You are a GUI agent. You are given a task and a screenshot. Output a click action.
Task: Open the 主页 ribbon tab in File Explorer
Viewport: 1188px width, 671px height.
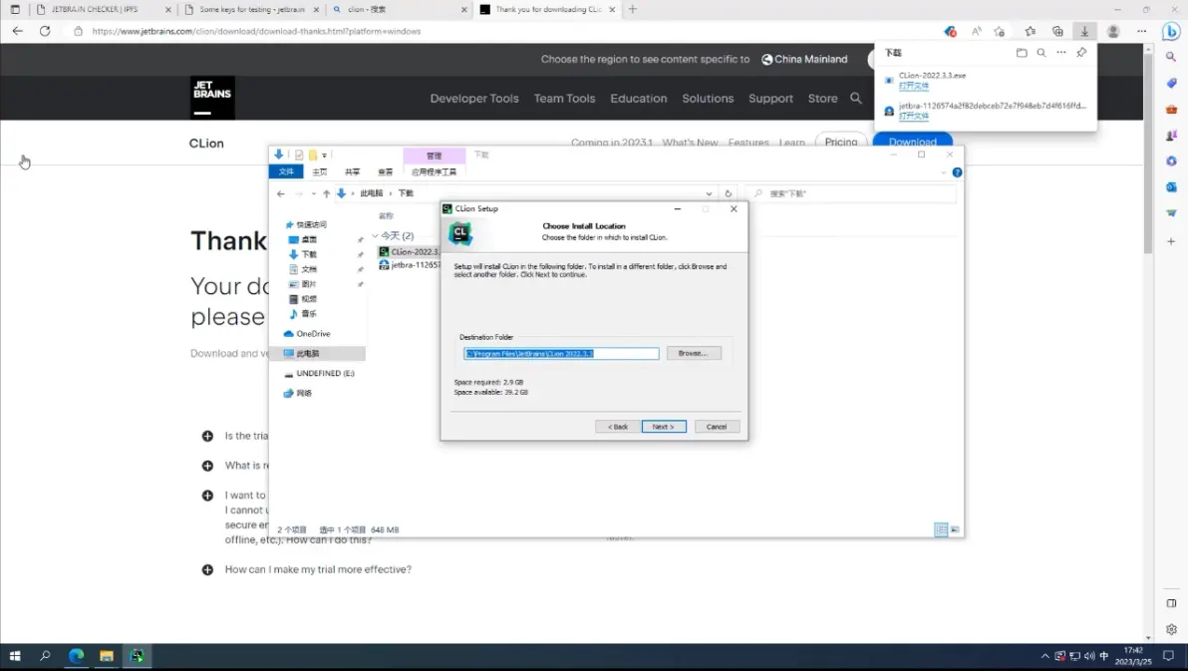tap(320, 172)
